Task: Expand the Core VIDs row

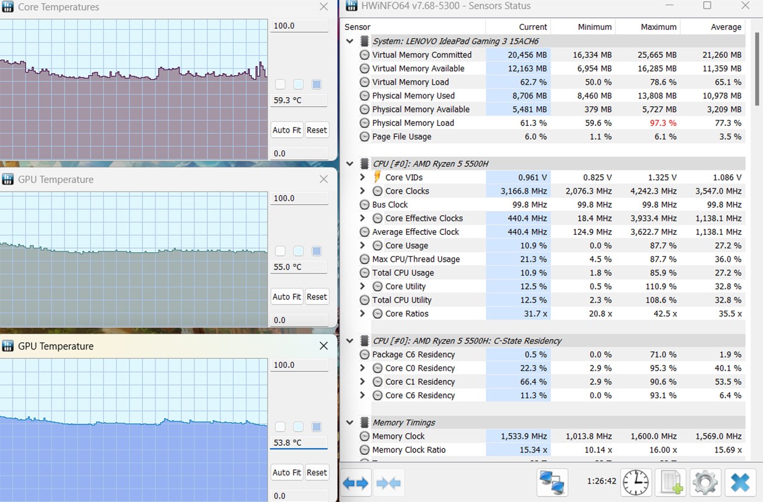Action: pos(362,177)
